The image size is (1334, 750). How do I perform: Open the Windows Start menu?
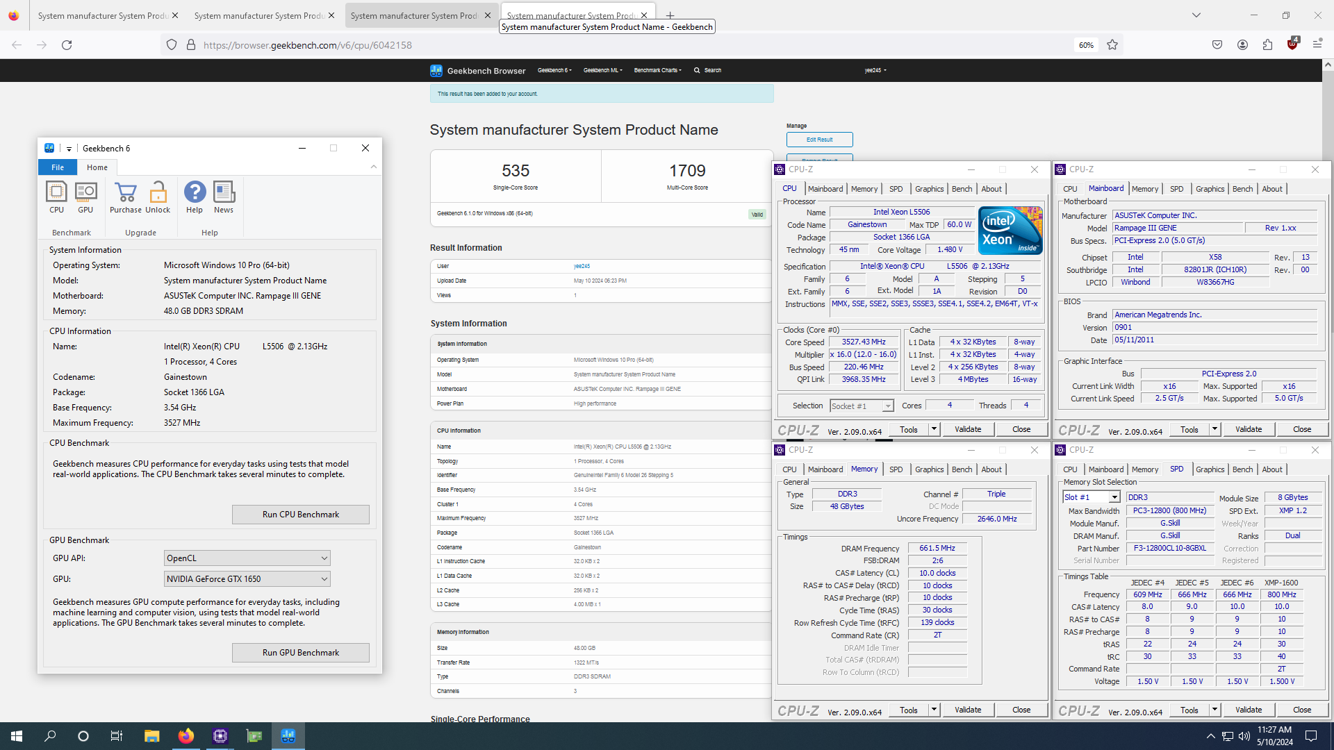[17, 736]
